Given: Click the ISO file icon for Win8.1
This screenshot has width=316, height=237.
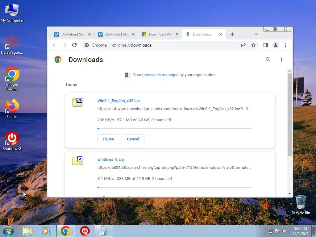Looking at the screenshot, I should click(77, 102).
